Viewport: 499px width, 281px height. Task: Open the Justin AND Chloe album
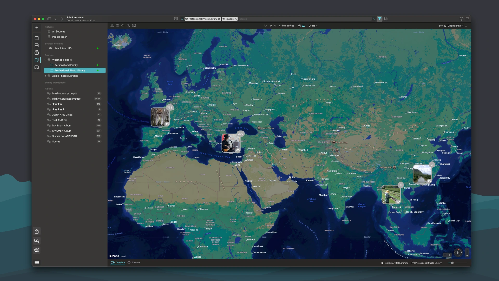click(x=75, y=115)
